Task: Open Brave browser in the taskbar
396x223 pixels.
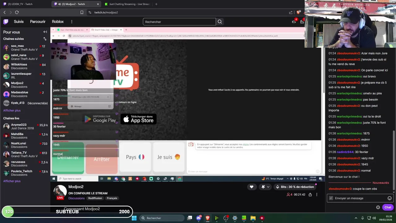Action: coord(208,218)
